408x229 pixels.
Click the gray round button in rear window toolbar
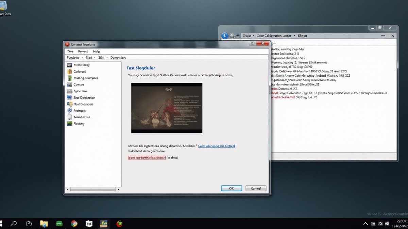232,35
